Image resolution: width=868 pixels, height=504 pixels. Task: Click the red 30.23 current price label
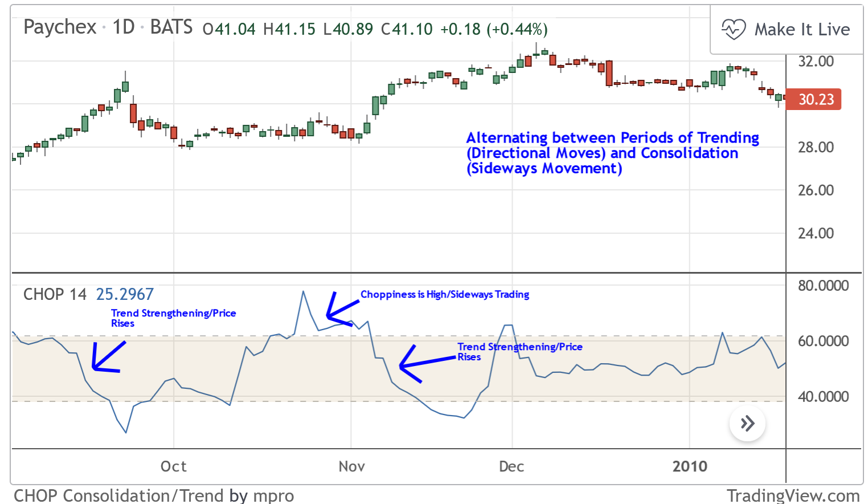[x=813, y=100]
